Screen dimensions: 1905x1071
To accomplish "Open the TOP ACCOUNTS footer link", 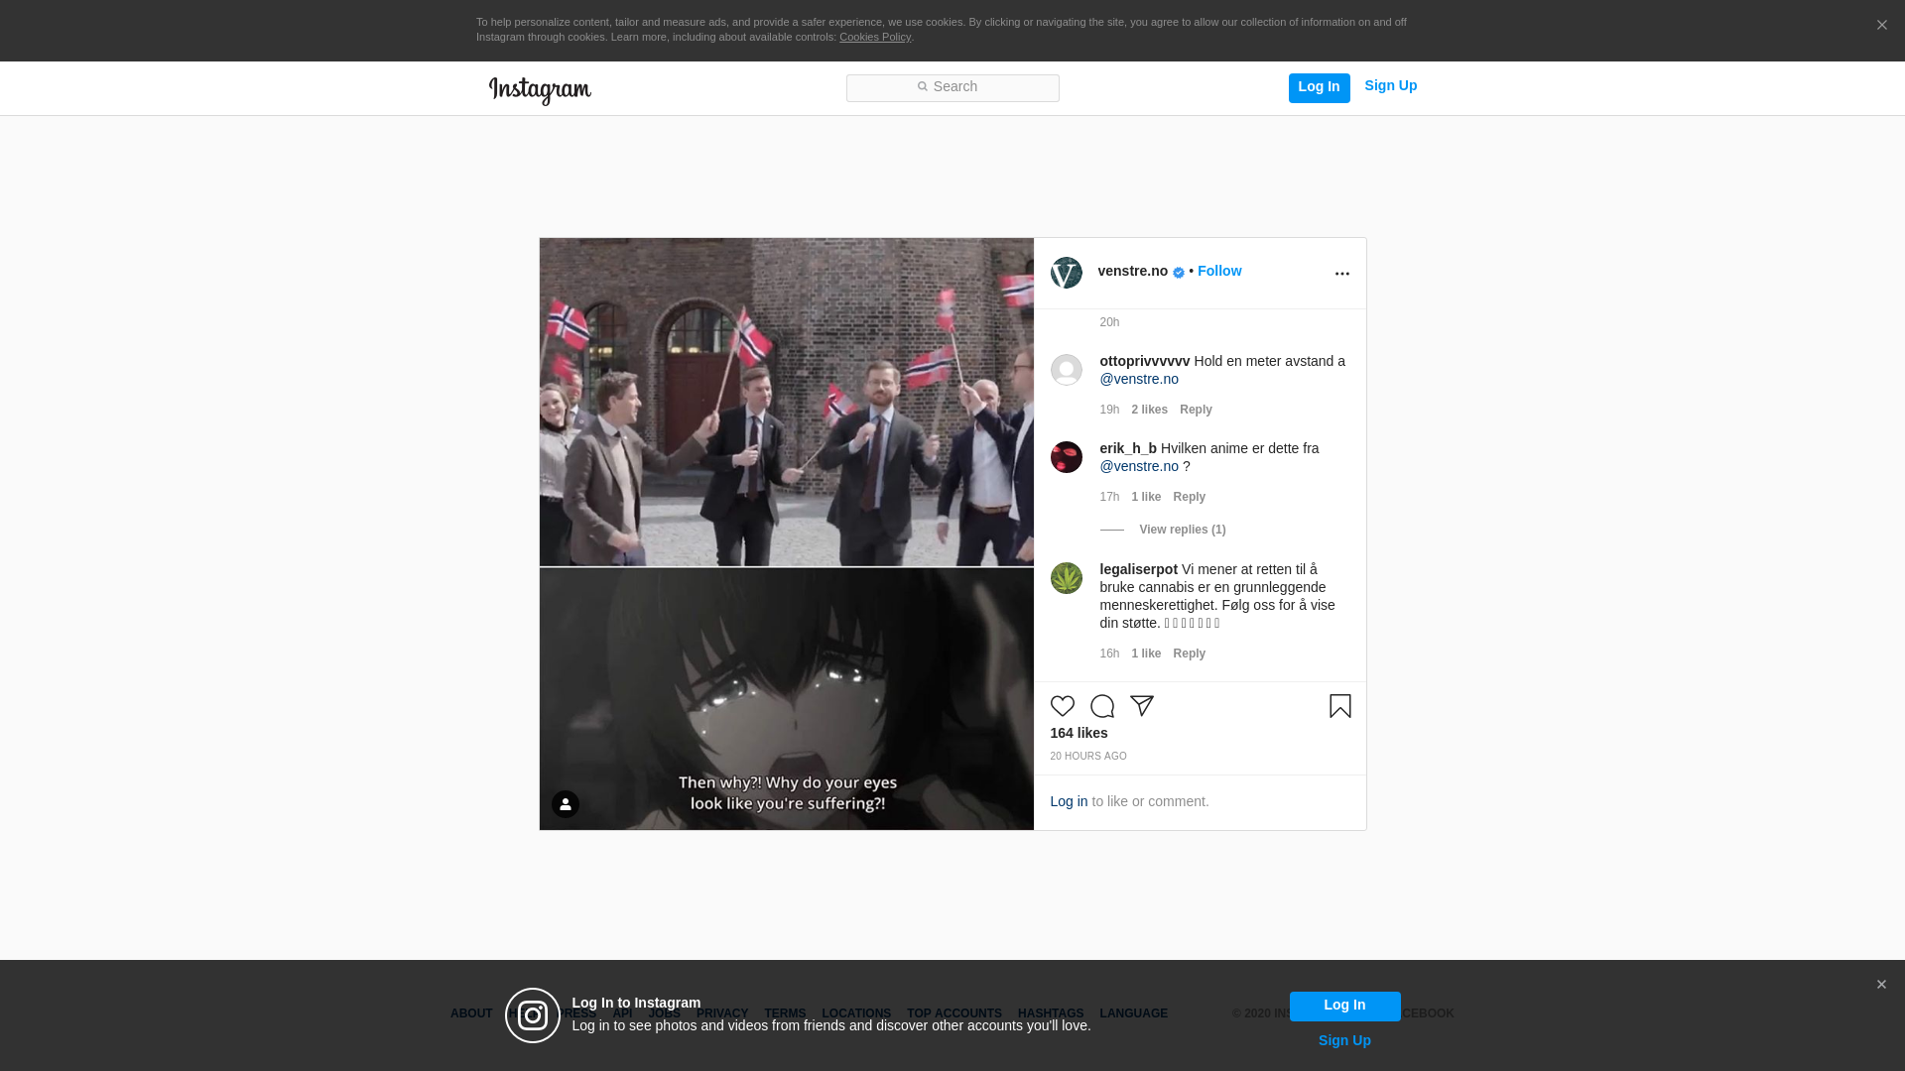I will [x=954, y=1013].
